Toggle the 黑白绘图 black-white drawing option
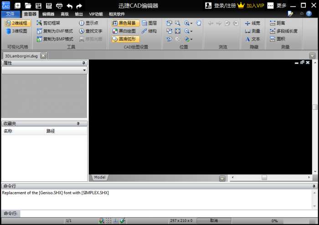The height and width of the screenshot is (225, 319). 123,31
